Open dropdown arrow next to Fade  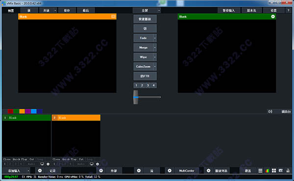point(155,38)
